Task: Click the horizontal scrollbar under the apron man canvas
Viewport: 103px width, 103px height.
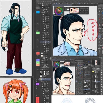Action: click(16, 77)
